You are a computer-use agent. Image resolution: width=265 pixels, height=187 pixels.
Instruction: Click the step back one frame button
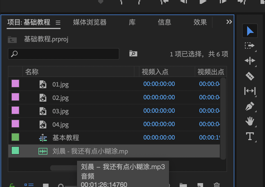click(184, 2)
